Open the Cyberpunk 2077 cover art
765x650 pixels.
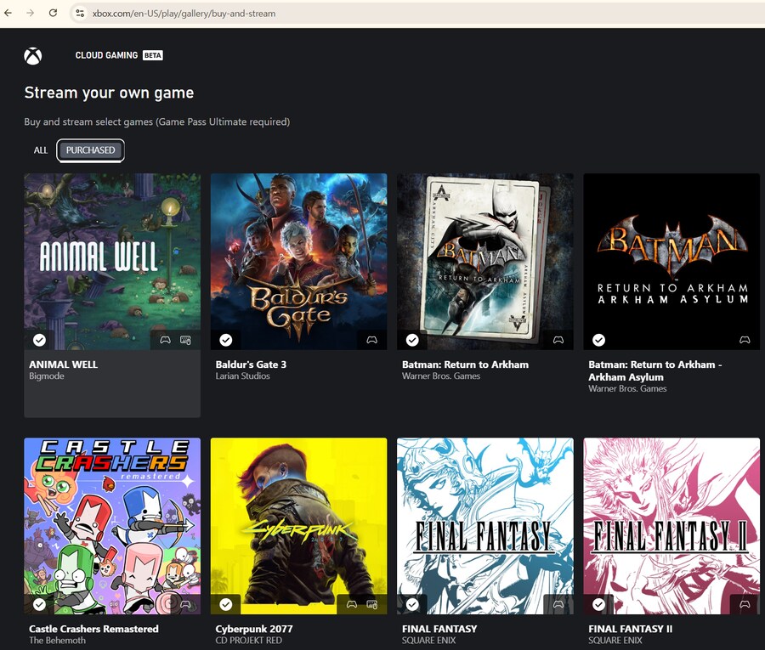[x=298, y=526]
